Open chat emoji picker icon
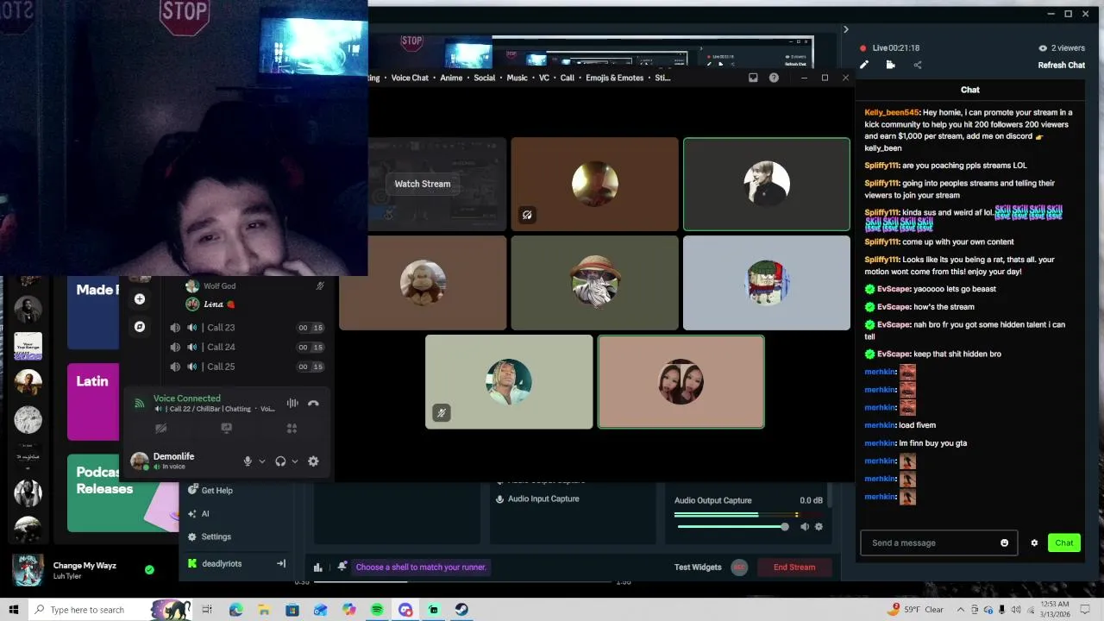This screenshot has height=621, width=1104. pyautogui.click(x=1004, y=543)
